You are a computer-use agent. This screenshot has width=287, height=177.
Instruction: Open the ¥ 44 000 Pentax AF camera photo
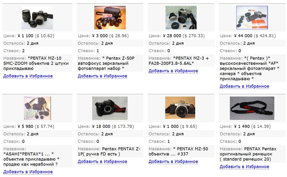pos(252,18)
